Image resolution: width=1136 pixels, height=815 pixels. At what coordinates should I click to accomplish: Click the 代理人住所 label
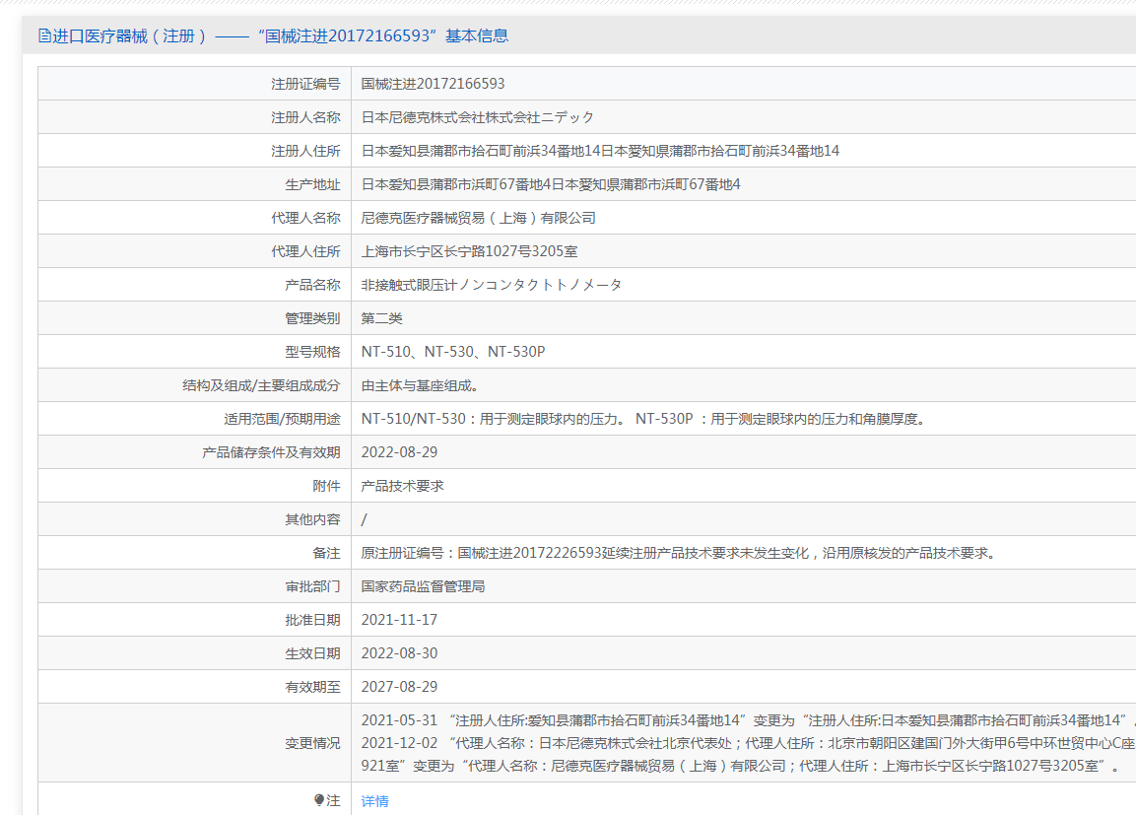[305, 251]
